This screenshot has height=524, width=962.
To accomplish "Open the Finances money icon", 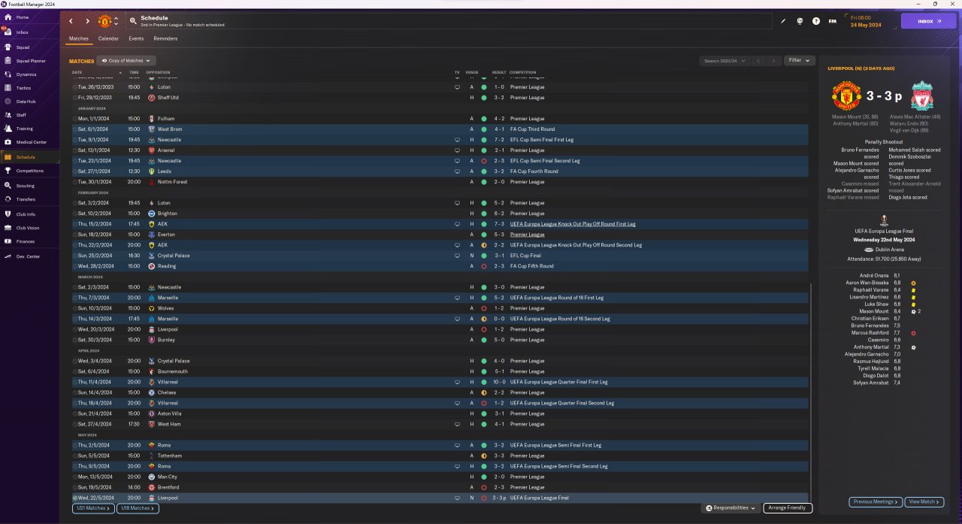I will (x=8, y=241).
